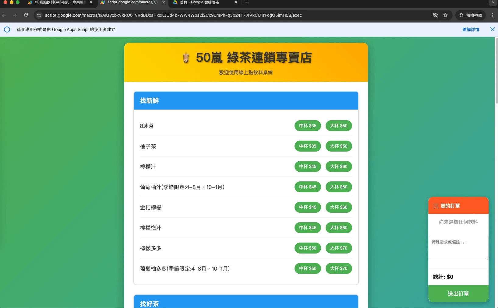Click the browser reload icon
The image size is (498, 308).
pyautogui.click(x=26, y=15)
